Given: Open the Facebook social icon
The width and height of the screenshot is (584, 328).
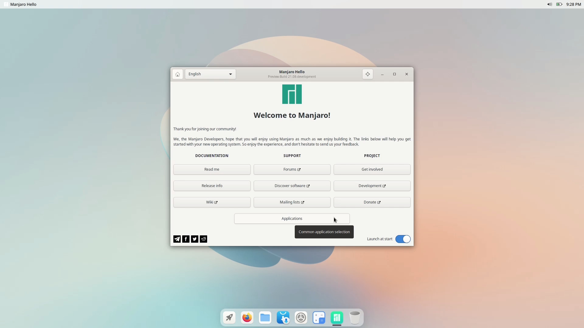Looking at the screenshot, I should click(186, 239).
